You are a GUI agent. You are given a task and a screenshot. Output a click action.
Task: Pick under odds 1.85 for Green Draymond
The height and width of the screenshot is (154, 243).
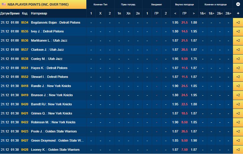[x=175, y=140]
